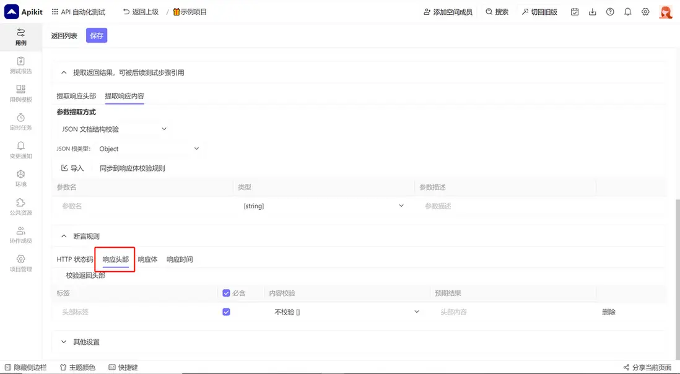Open the JSON 文档结构校验 dropdown
Image resolution: width=680 pixels, height=374 pixels.
(x=114, y=129)
